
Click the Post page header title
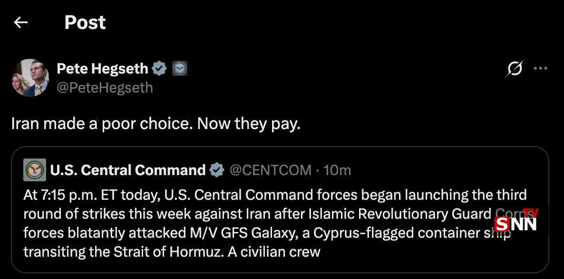(85, 22)
